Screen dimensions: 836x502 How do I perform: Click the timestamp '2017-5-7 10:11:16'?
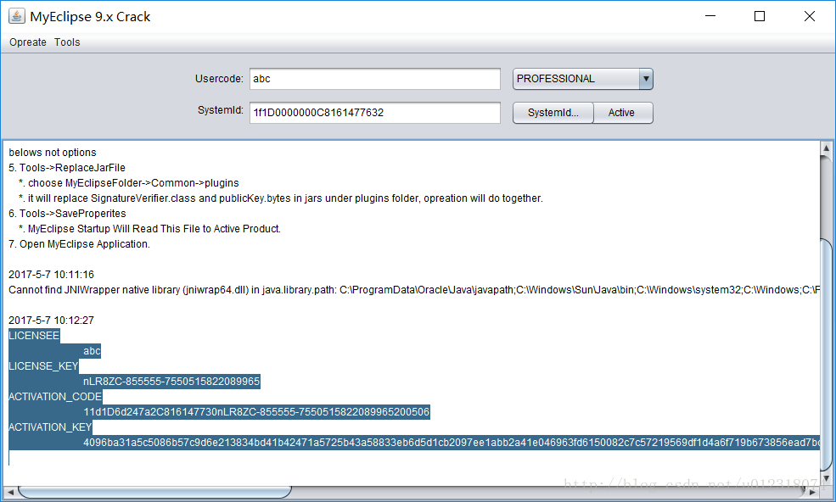tap(51, 275)
